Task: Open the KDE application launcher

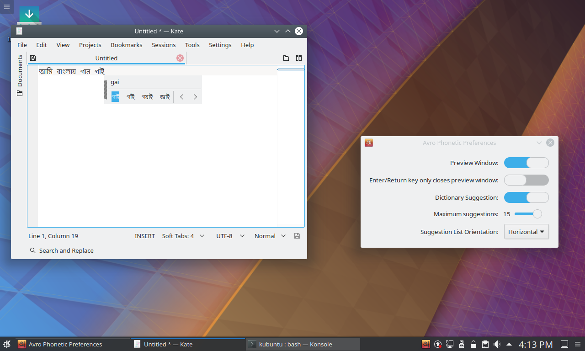Action: (x=7, y=344)
